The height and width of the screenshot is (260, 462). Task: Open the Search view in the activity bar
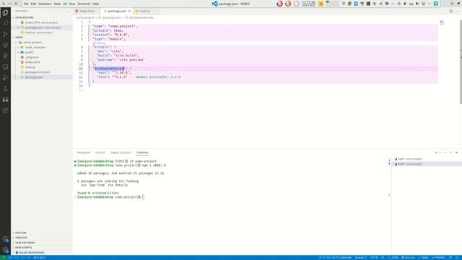click(x=5, y=23)
